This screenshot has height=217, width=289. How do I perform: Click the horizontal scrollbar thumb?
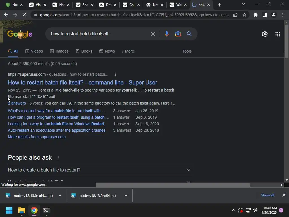173,185
